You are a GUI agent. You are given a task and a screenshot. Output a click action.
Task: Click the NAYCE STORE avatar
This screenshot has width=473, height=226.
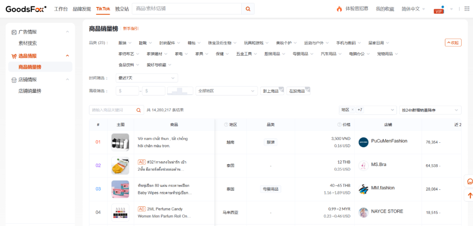pyautogui.click(x=364, y=212)
